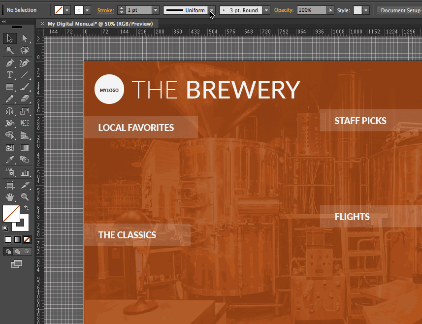Viewport: 422px width, 324px height.
Task: Switch to My Digital Menu.ai tab
Action: pyautogui.click(x=100, y=24)
